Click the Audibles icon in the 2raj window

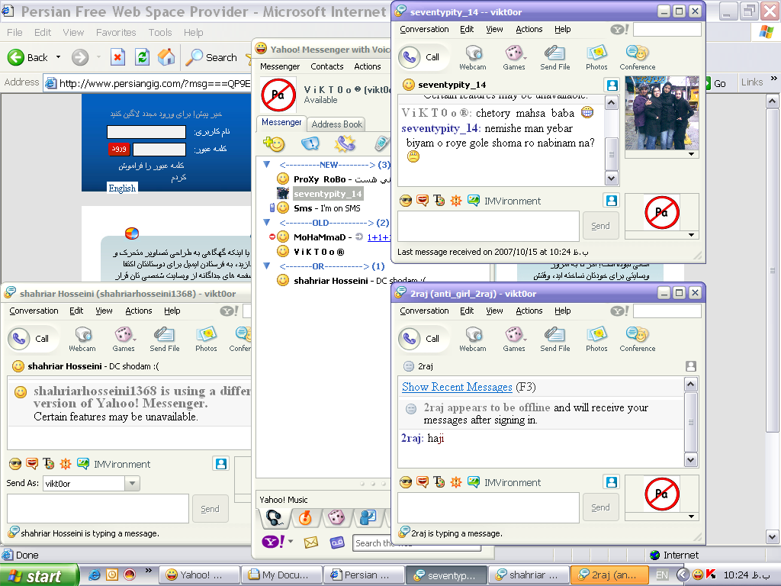coord(423,482)
